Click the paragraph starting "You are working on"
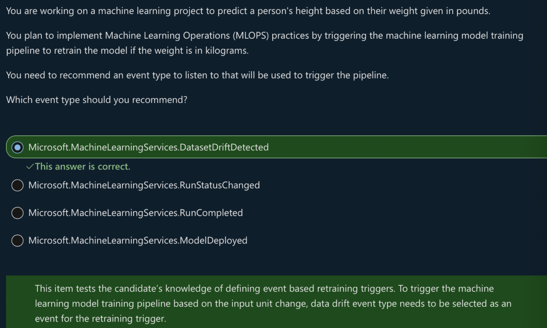The height and width of the screenshot is (328, 547). click(x=248, y=11)
